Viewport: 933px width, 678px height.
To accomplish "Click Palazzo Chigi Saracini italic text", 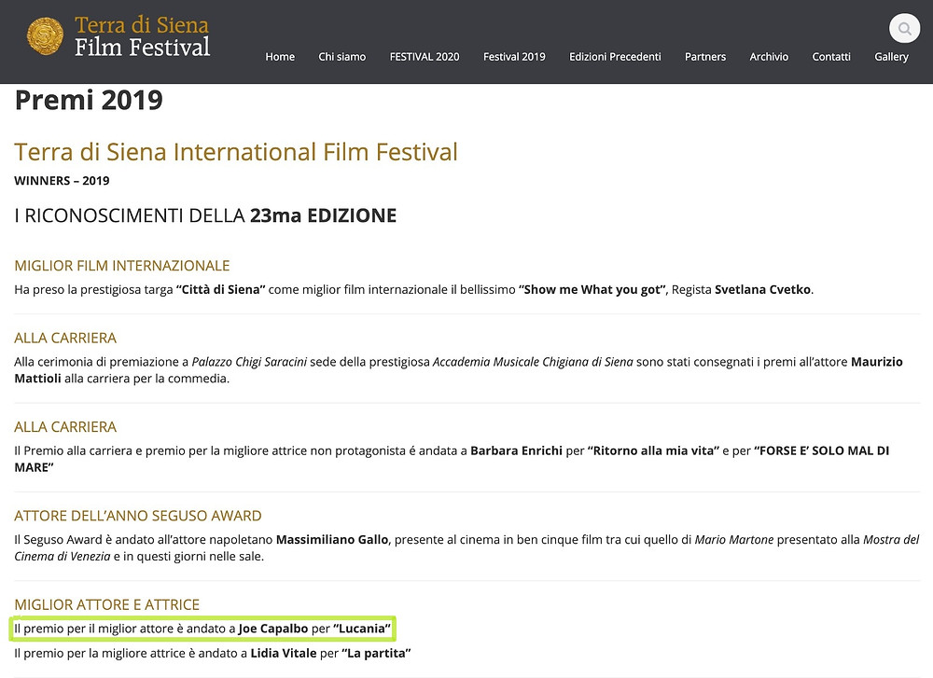I will pos(249,362).
